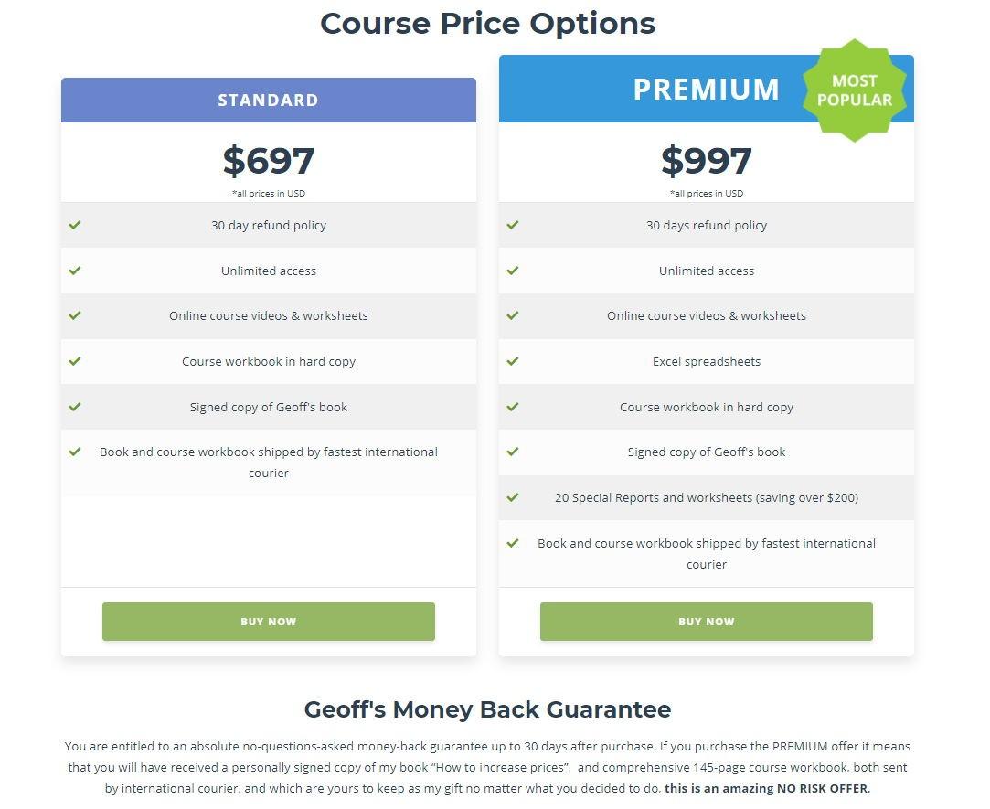
Task: Click the Course Price Options heading
Action: (487, 23)
